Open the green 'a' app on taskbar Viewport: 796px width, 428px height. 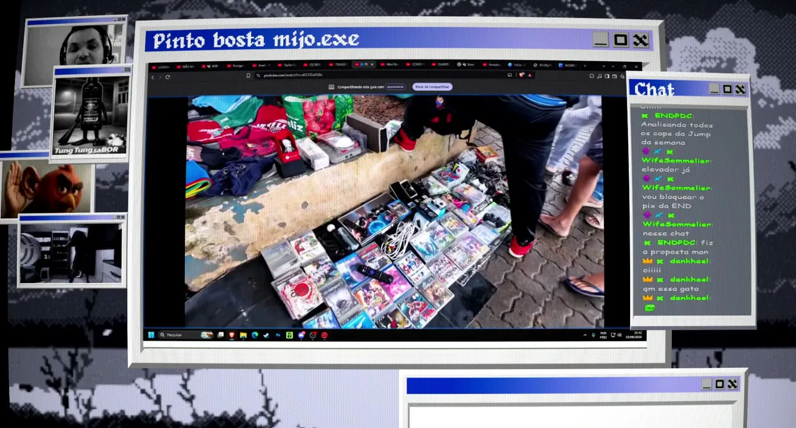tap(290, 335)
